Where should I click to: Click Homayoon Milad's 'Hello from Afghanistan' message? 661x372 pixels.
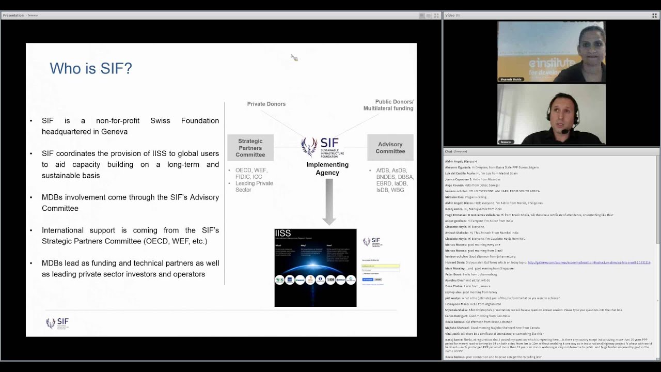(473, 304)
